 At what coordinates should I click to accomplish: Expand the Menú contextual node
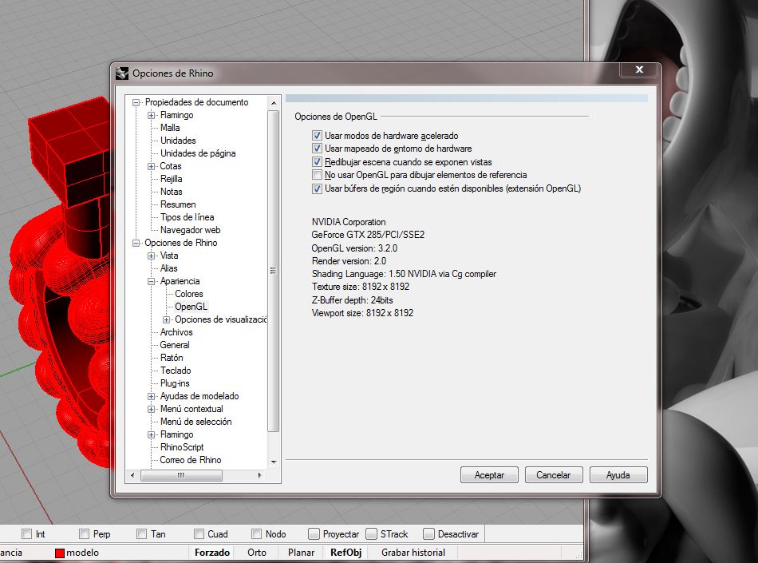coord(152,409)
